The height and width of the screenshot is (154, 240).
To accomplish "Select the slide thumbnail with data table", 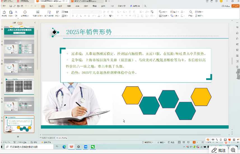I will 19,86.
